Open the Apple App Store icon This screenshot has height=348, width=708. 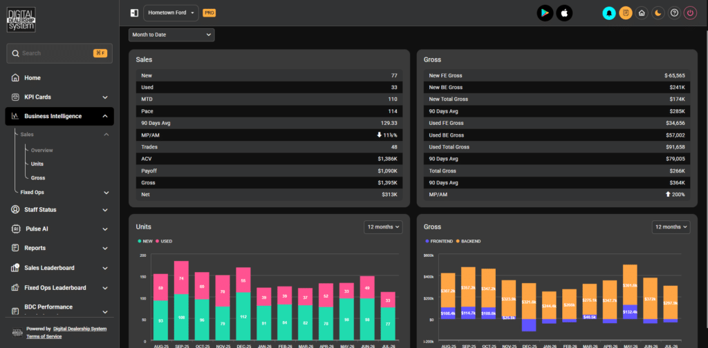click(x=564, y=13)
